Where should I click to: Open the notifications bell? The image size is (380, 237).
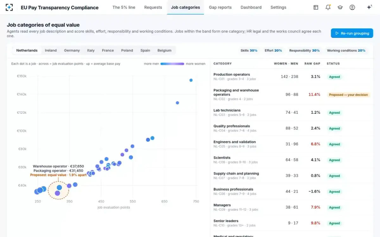coord(328,7)
